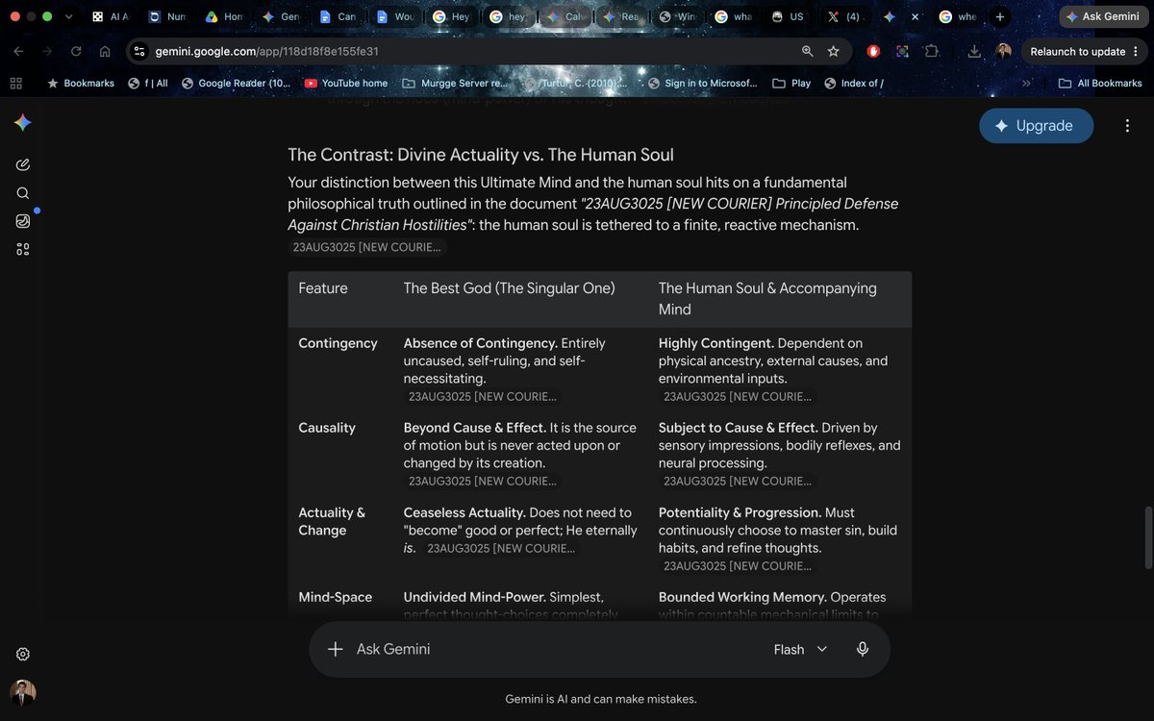
Task: Open a new tab with plus button
Action: (x=1000, y=17)
